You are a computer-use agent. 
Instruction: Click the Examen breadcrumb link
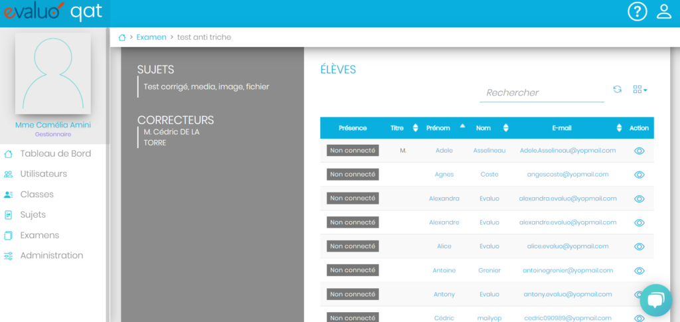click(151, 37)
